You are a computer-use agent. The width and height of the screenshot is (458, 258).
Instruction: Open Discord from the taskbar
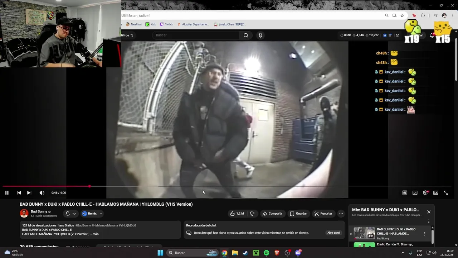[298, 253]
